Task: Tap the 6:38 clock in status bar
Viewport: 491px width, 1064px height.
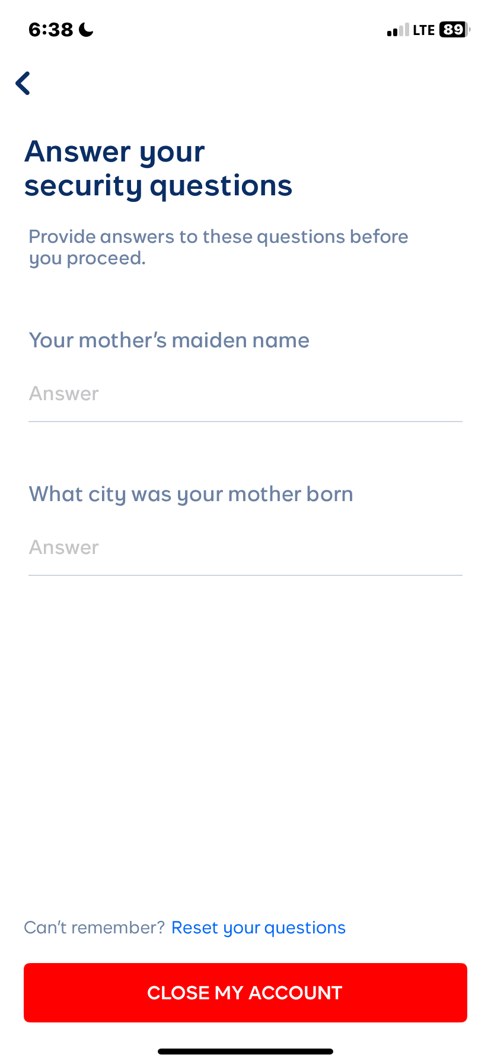Action: coord(51,30)
